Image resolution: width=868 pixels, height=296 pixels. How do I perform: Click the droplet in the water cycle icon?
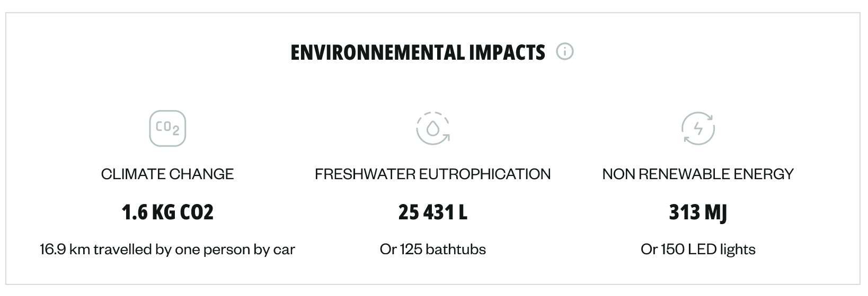433,128
